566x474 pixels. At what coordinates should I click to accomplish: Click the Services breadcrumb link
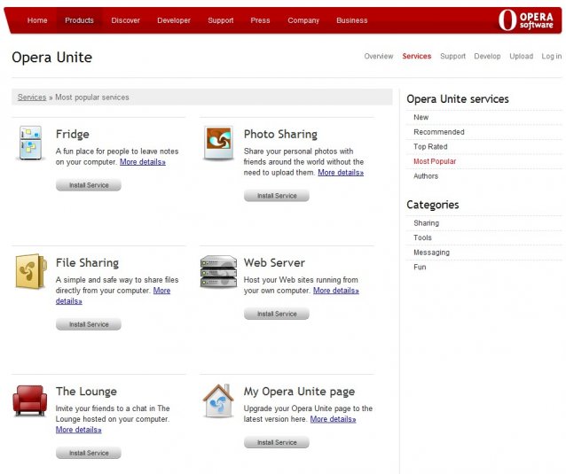(x=32, y=97)
